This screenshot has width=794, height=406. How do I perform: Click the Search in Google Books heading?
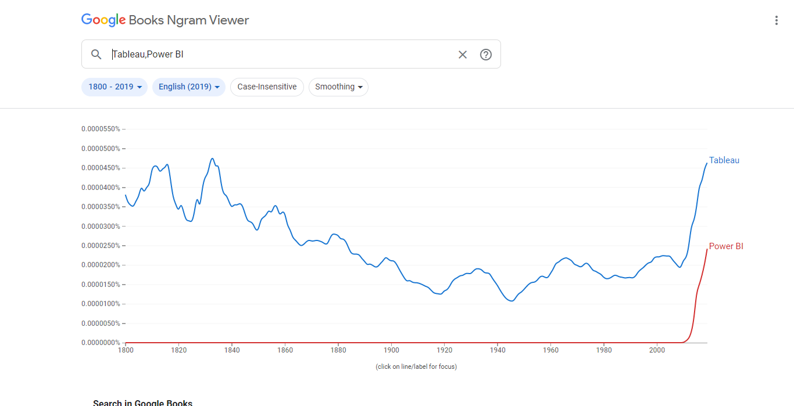point(142,403)
